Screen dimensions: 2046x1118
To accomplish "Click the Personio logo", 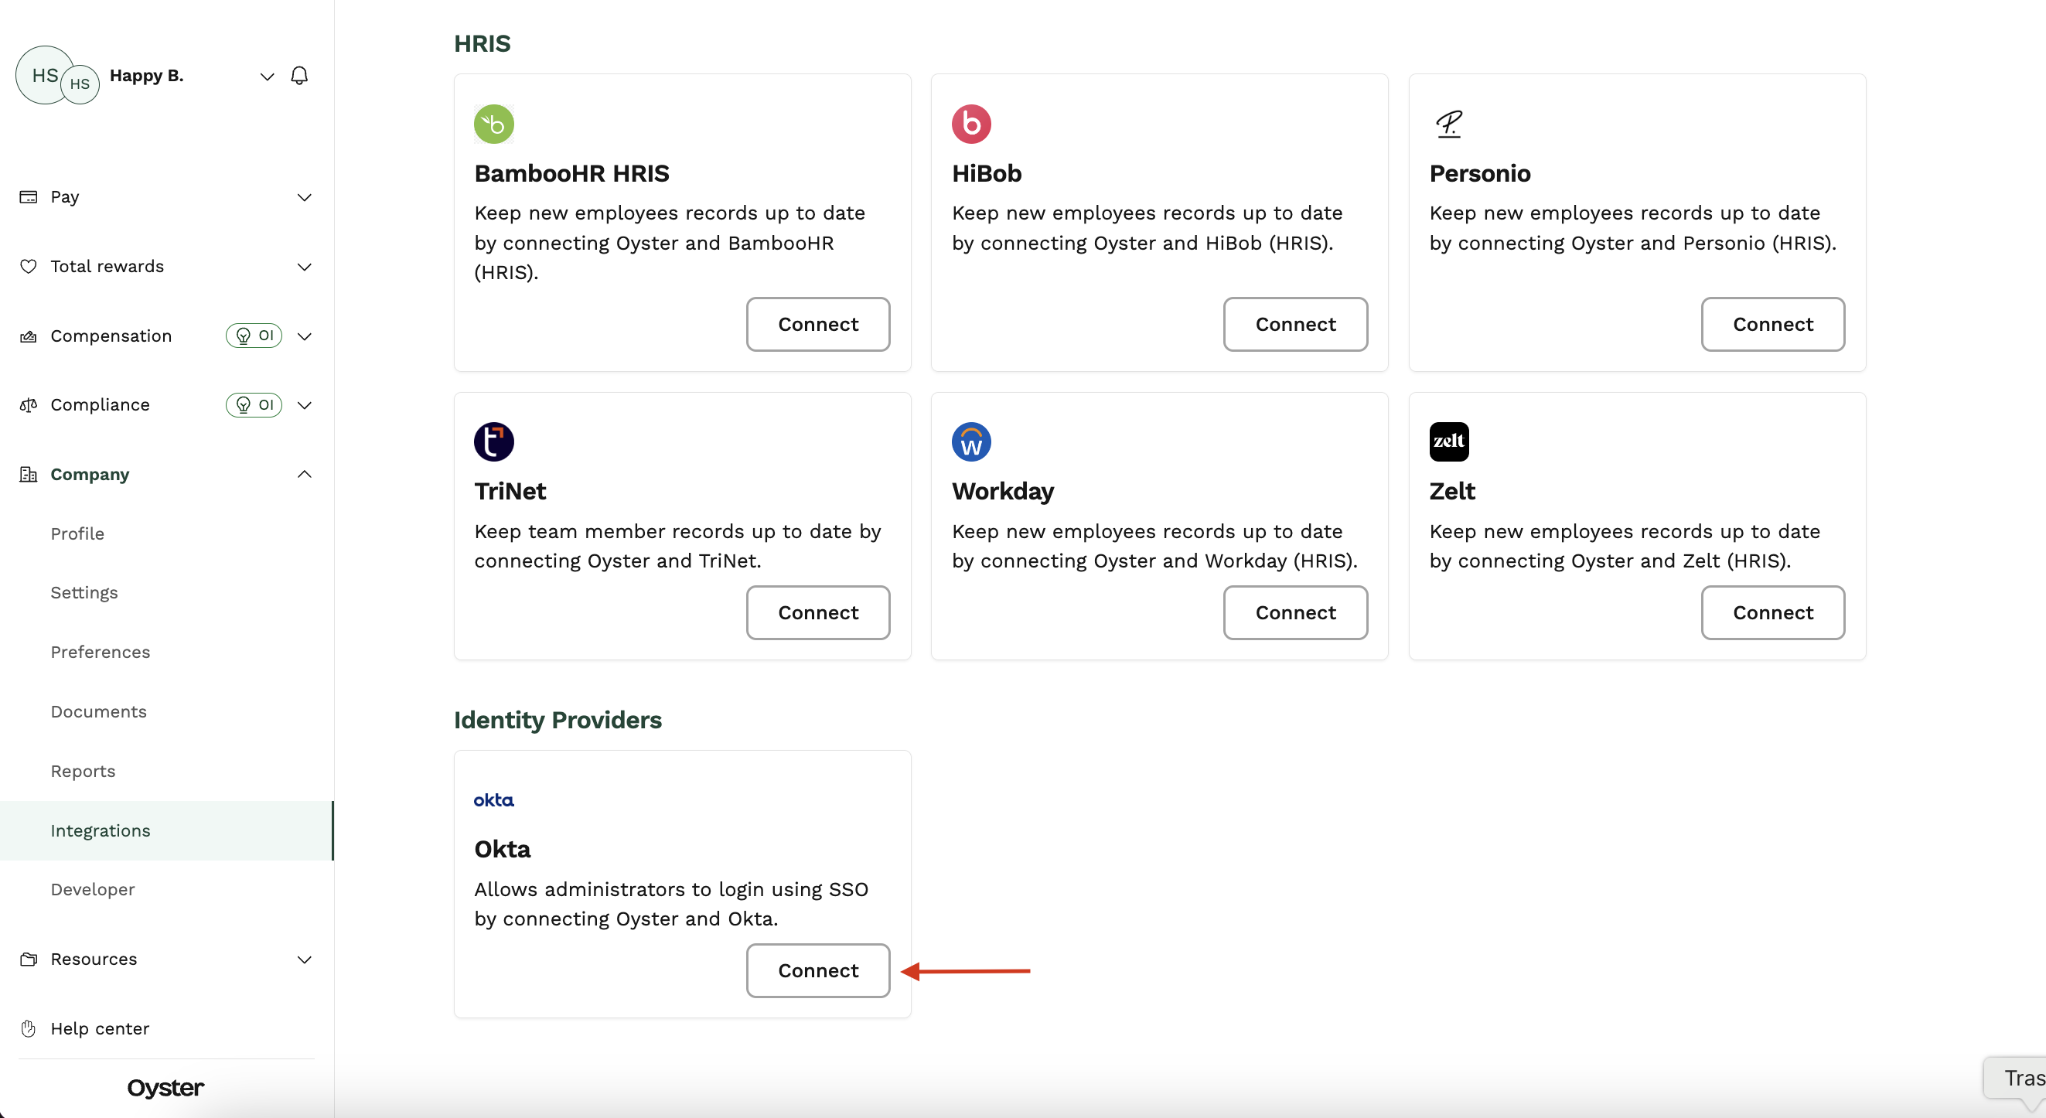I will 1449,124.
